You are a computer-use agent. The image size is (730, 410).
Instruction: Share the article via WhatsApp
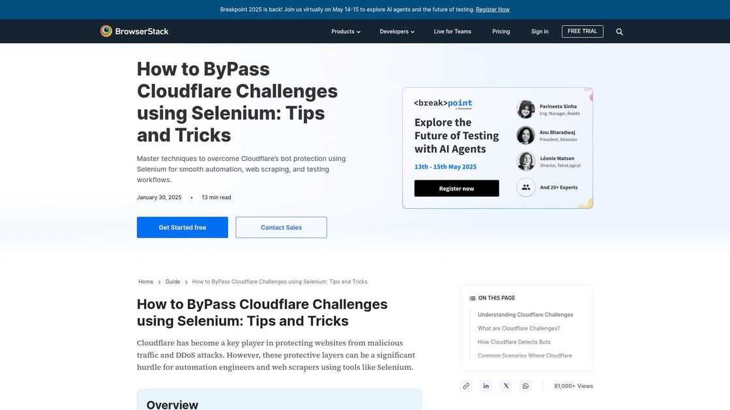525,386
